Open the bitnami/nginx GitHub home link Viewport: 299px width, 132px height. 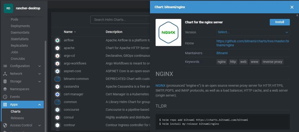253,43
